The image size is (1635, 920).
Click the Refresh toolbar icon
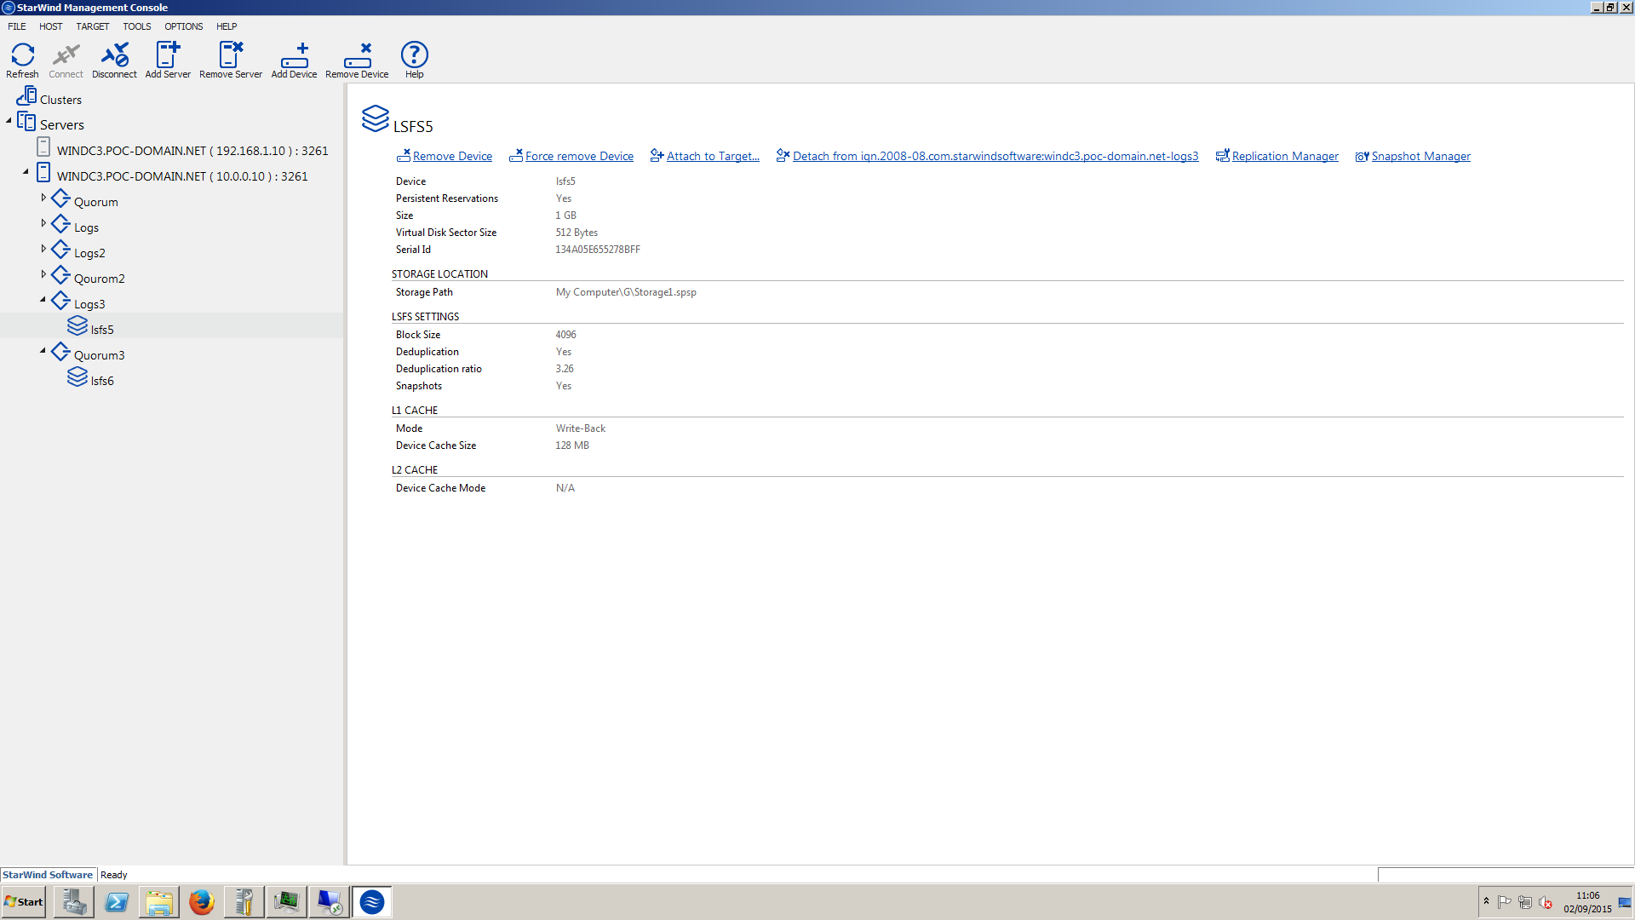tap(23, 60)
